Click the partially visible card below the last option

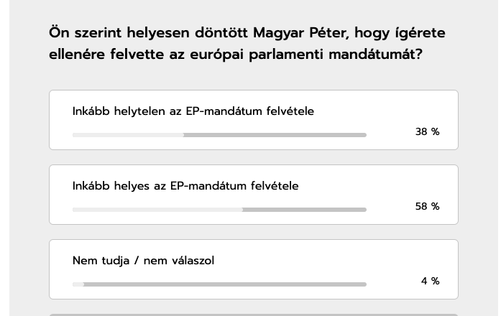(254, 315)
